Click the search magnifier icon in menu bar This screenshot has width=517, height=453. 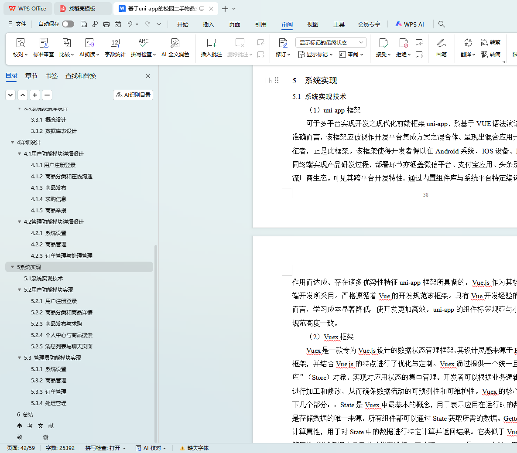pos(442,24)
